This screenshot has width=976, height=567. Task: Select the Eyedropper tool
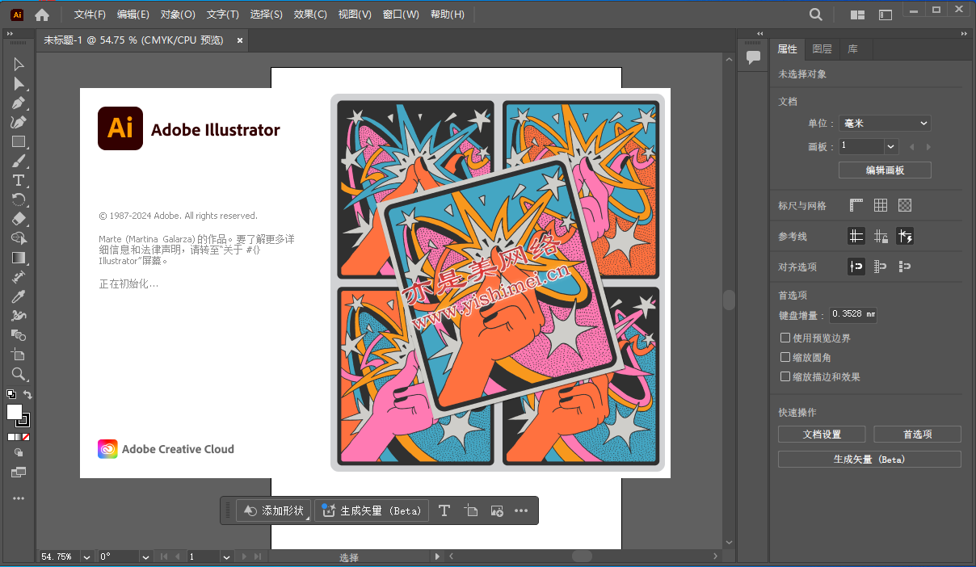click(x=19, y=296)
